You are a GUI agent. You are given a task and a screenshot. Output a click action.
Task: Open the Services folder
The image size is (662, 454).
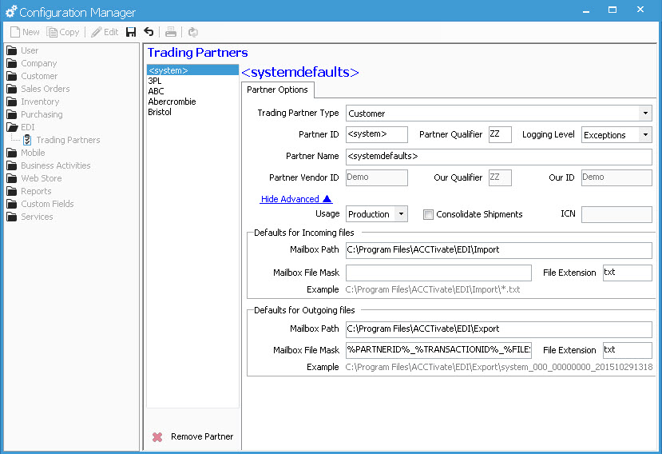click(x=12, y=217)
